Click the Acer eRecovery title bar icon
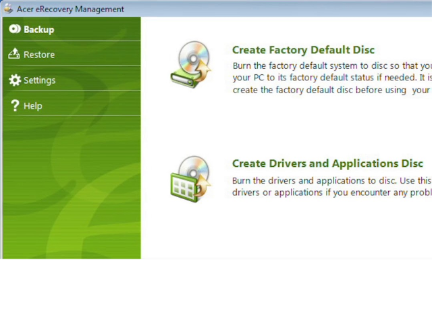Viewport: 432px width, 318px height. (8, 9)
